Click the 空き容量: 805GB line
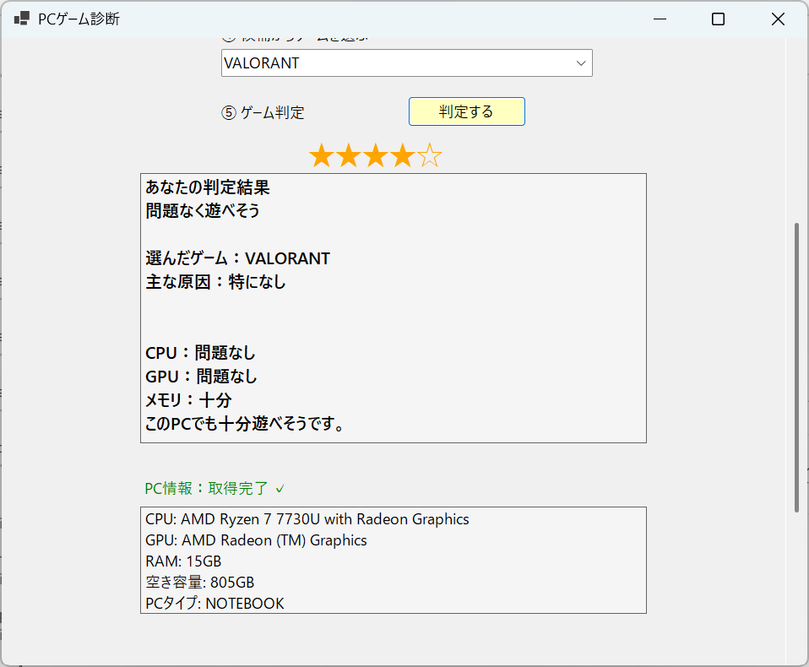The image size is (809, 667). 199,583
